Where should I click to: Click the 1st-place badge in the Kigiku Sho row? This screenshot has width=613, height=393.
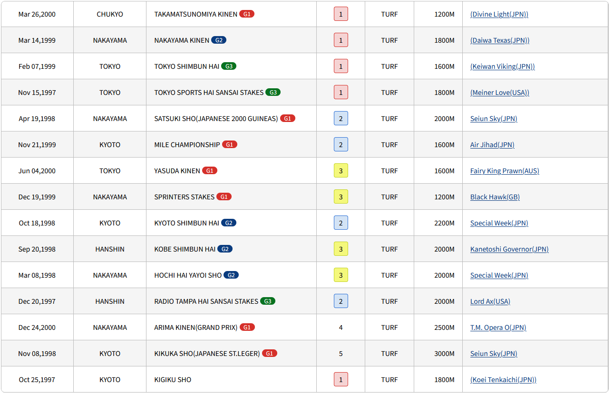[x=341, y=380]
